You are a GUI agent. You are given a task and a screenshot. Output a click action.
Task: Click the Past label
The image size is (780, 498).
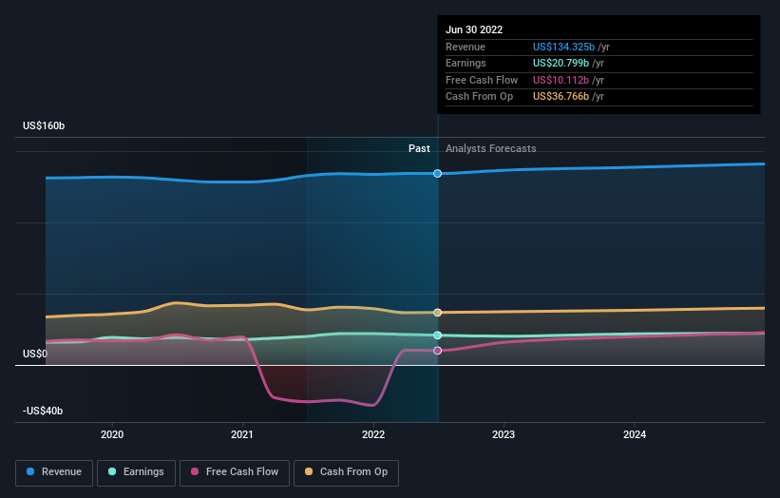(x=419, y=148)
